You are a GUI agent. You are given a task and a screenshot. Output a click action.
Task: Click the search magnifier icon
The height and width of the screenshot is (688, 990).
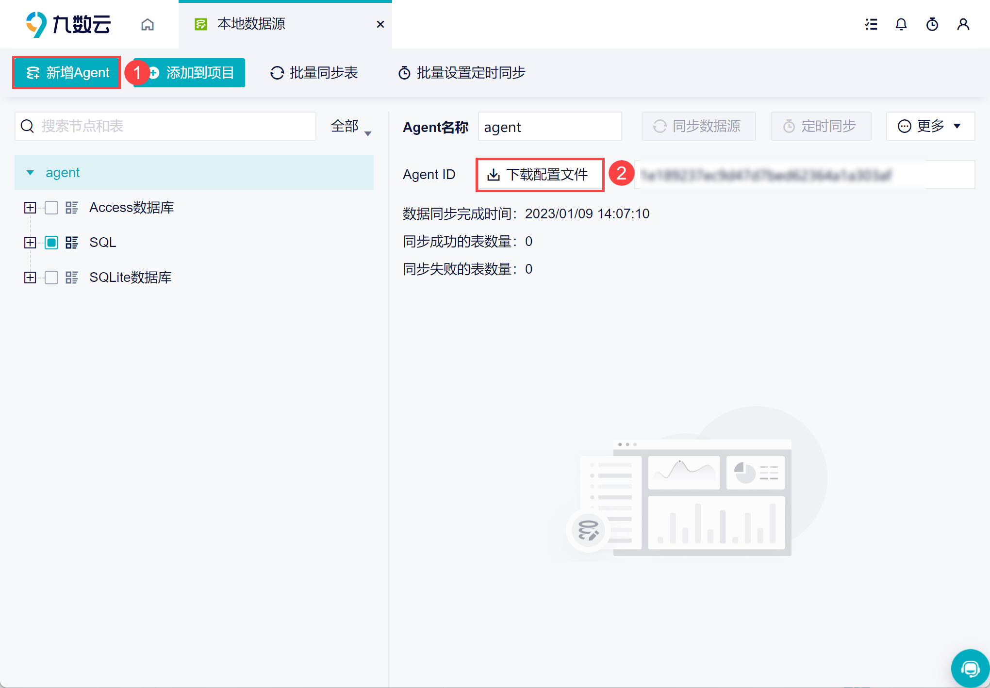coord(28,126)
